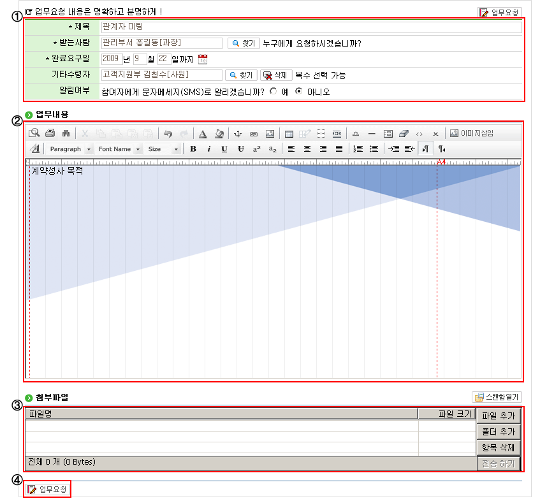The height and width of the screenshot is (501, 547).
Task: Click the eraser remove-format icon
Action: 403,134
